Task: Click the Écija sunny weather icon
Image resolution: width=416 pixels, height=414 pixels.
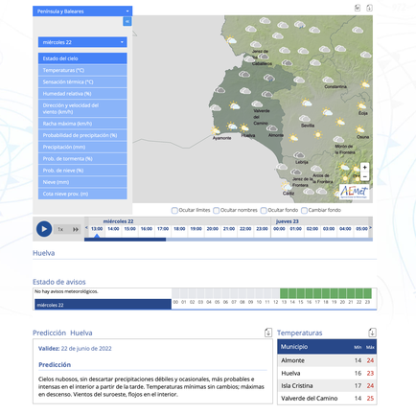Action: click(361, 105)
